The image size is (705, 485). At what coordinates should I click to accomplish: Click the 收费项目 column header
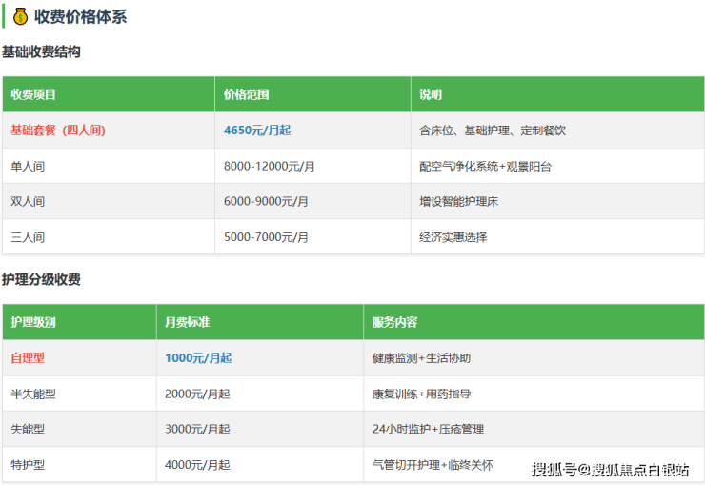click(x=33, y=94)
